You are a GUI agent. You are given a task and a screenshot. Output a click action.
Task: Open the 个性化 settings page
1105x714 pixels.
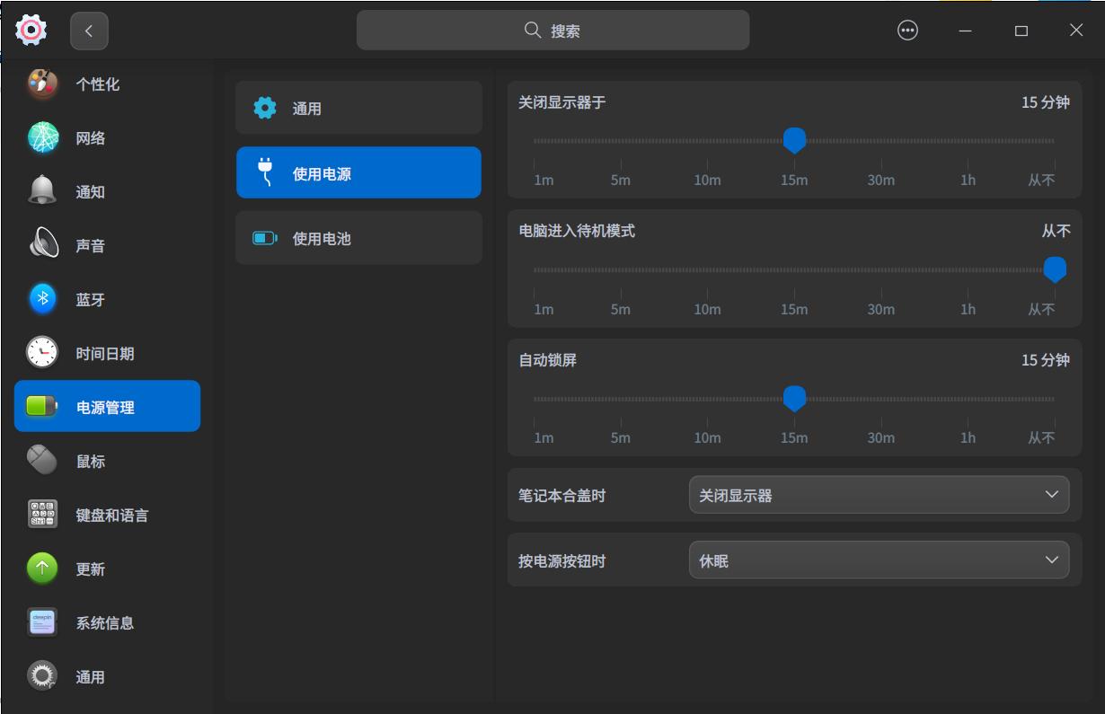click(107, 84)
